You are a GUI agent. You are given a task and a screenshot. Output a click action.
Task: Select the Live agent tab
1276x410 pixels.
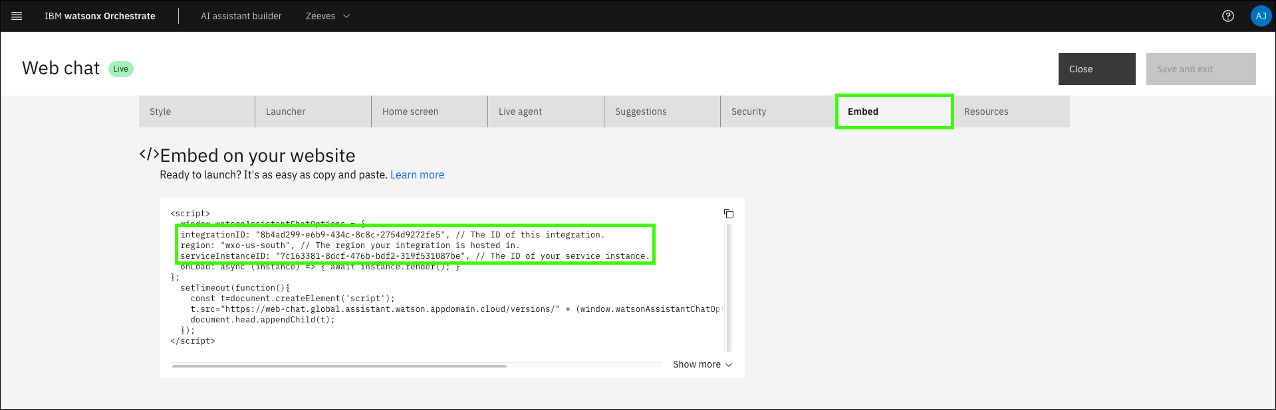click(545, 111)
